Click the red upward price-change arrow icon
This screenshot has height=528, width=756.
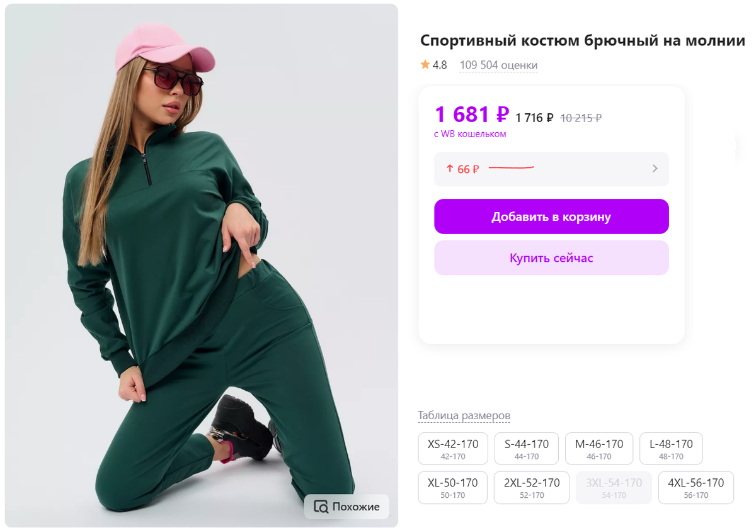point(449,169)
